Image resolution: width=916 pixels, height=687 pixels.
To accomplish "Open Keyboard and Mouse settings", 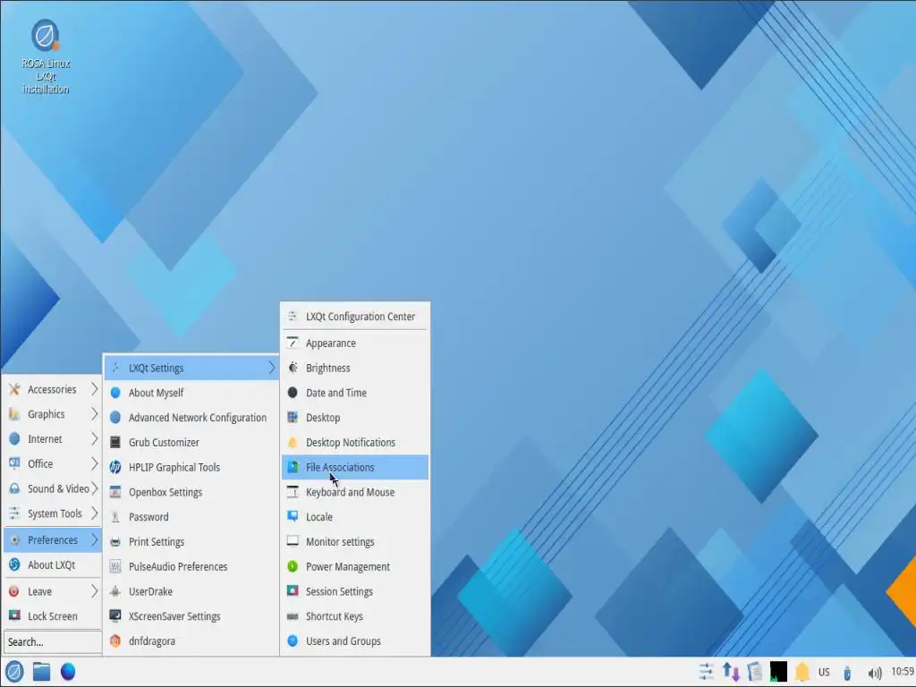I will pyautogui.click(x=355, y=492).
